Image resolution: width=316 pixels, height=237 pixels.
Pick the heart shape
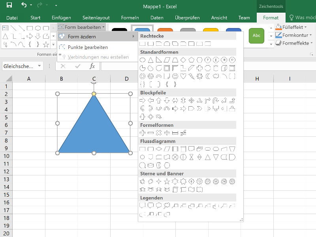tap(183, 76)
